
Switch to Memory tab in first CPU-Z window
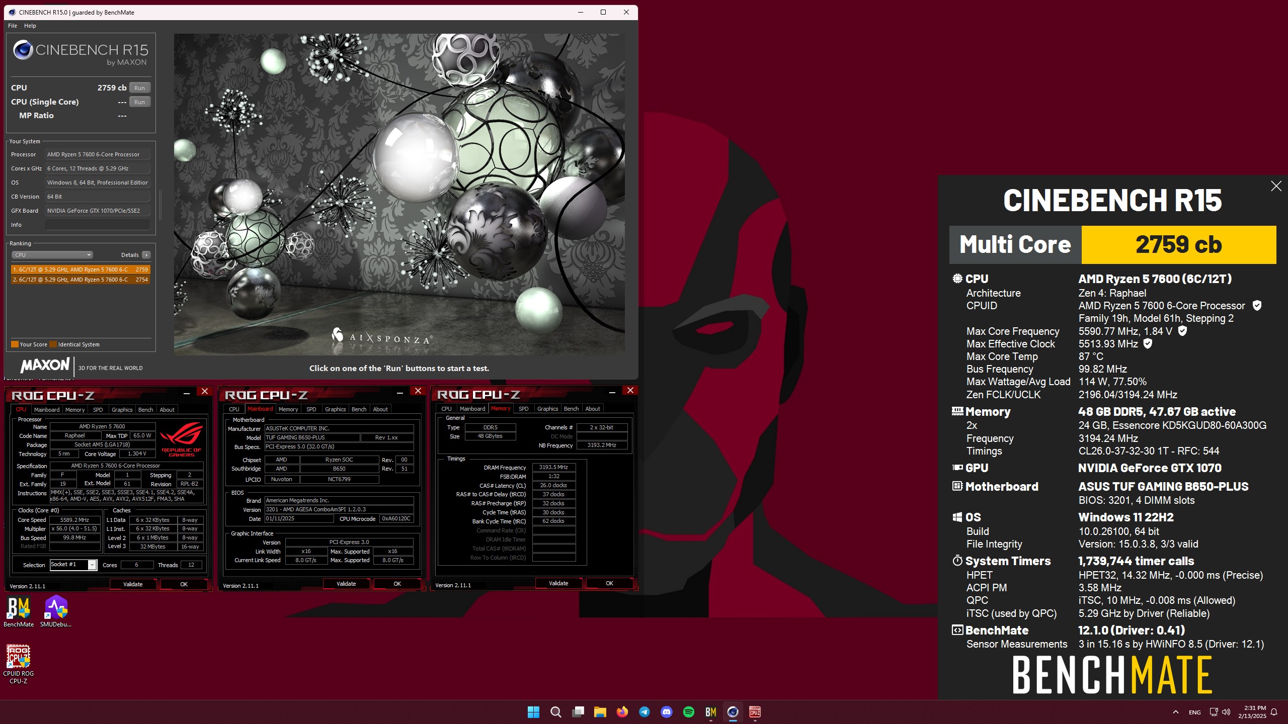coord(75,410)
